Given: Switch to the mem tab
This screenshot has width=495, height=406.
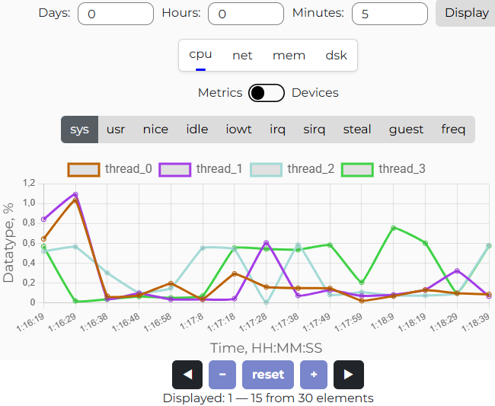Looking at the screenshot, I should point(289,56).
